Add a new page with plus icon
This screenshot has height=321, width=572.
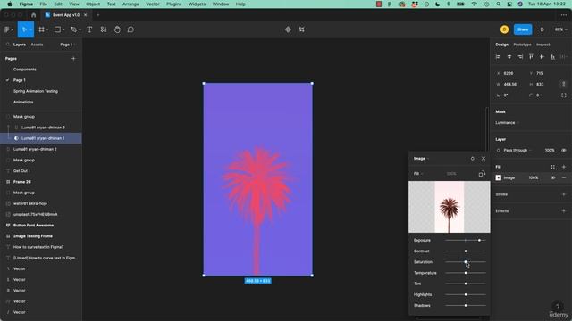pyautogui.click(x=73, y=58)
